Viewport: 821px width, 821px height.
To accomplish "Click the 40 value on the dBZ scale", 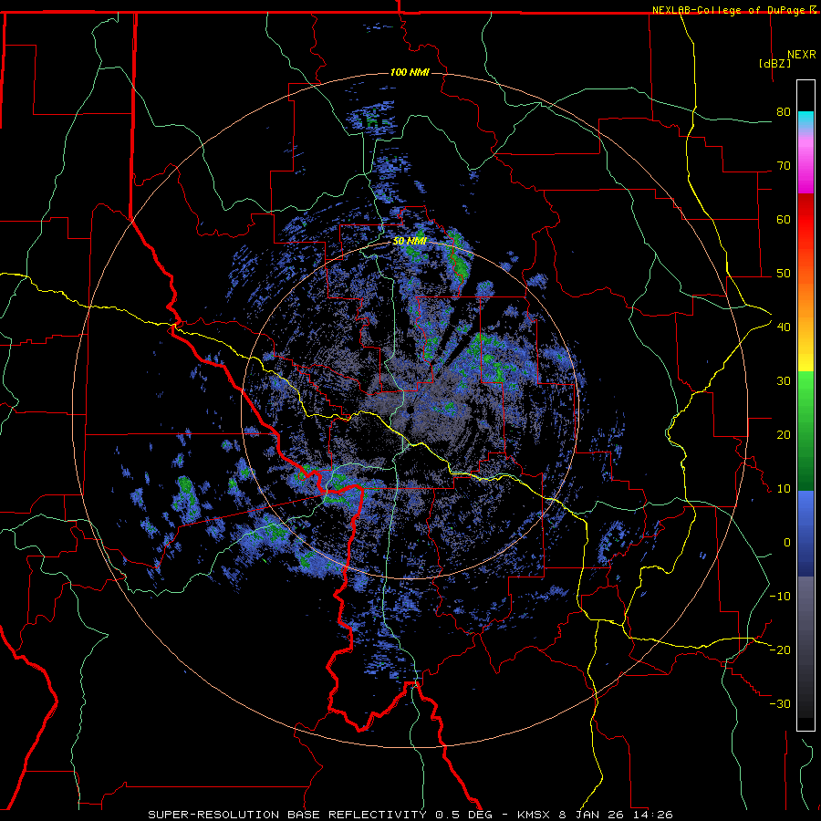I will tap(784, 327).
